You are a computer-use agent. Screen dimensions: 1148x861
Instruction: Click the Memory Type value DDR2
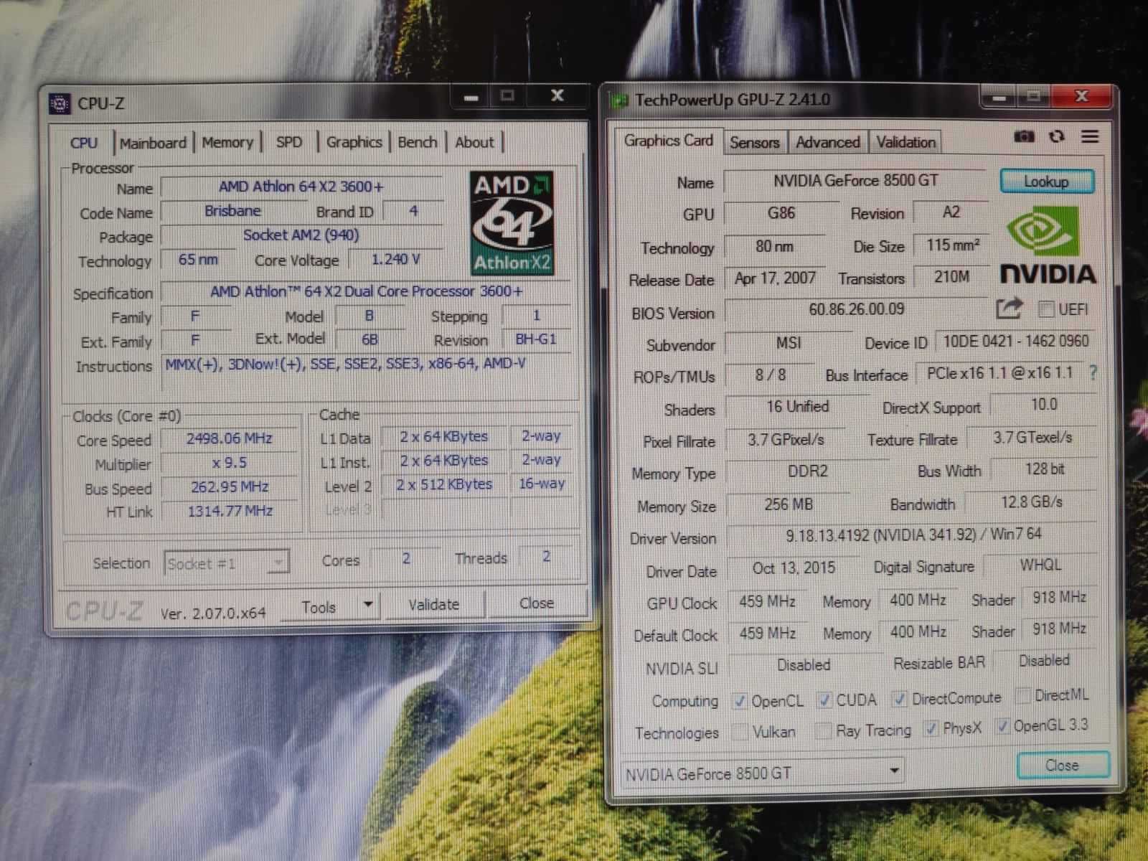(806, 471)
